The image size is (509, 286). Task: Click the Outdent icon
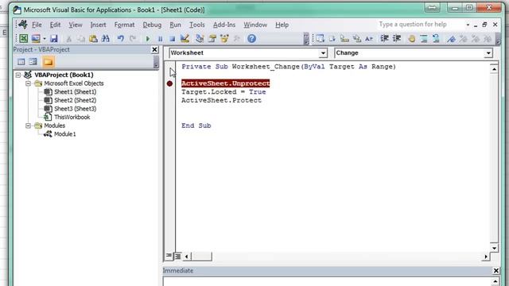click(397, 39)
